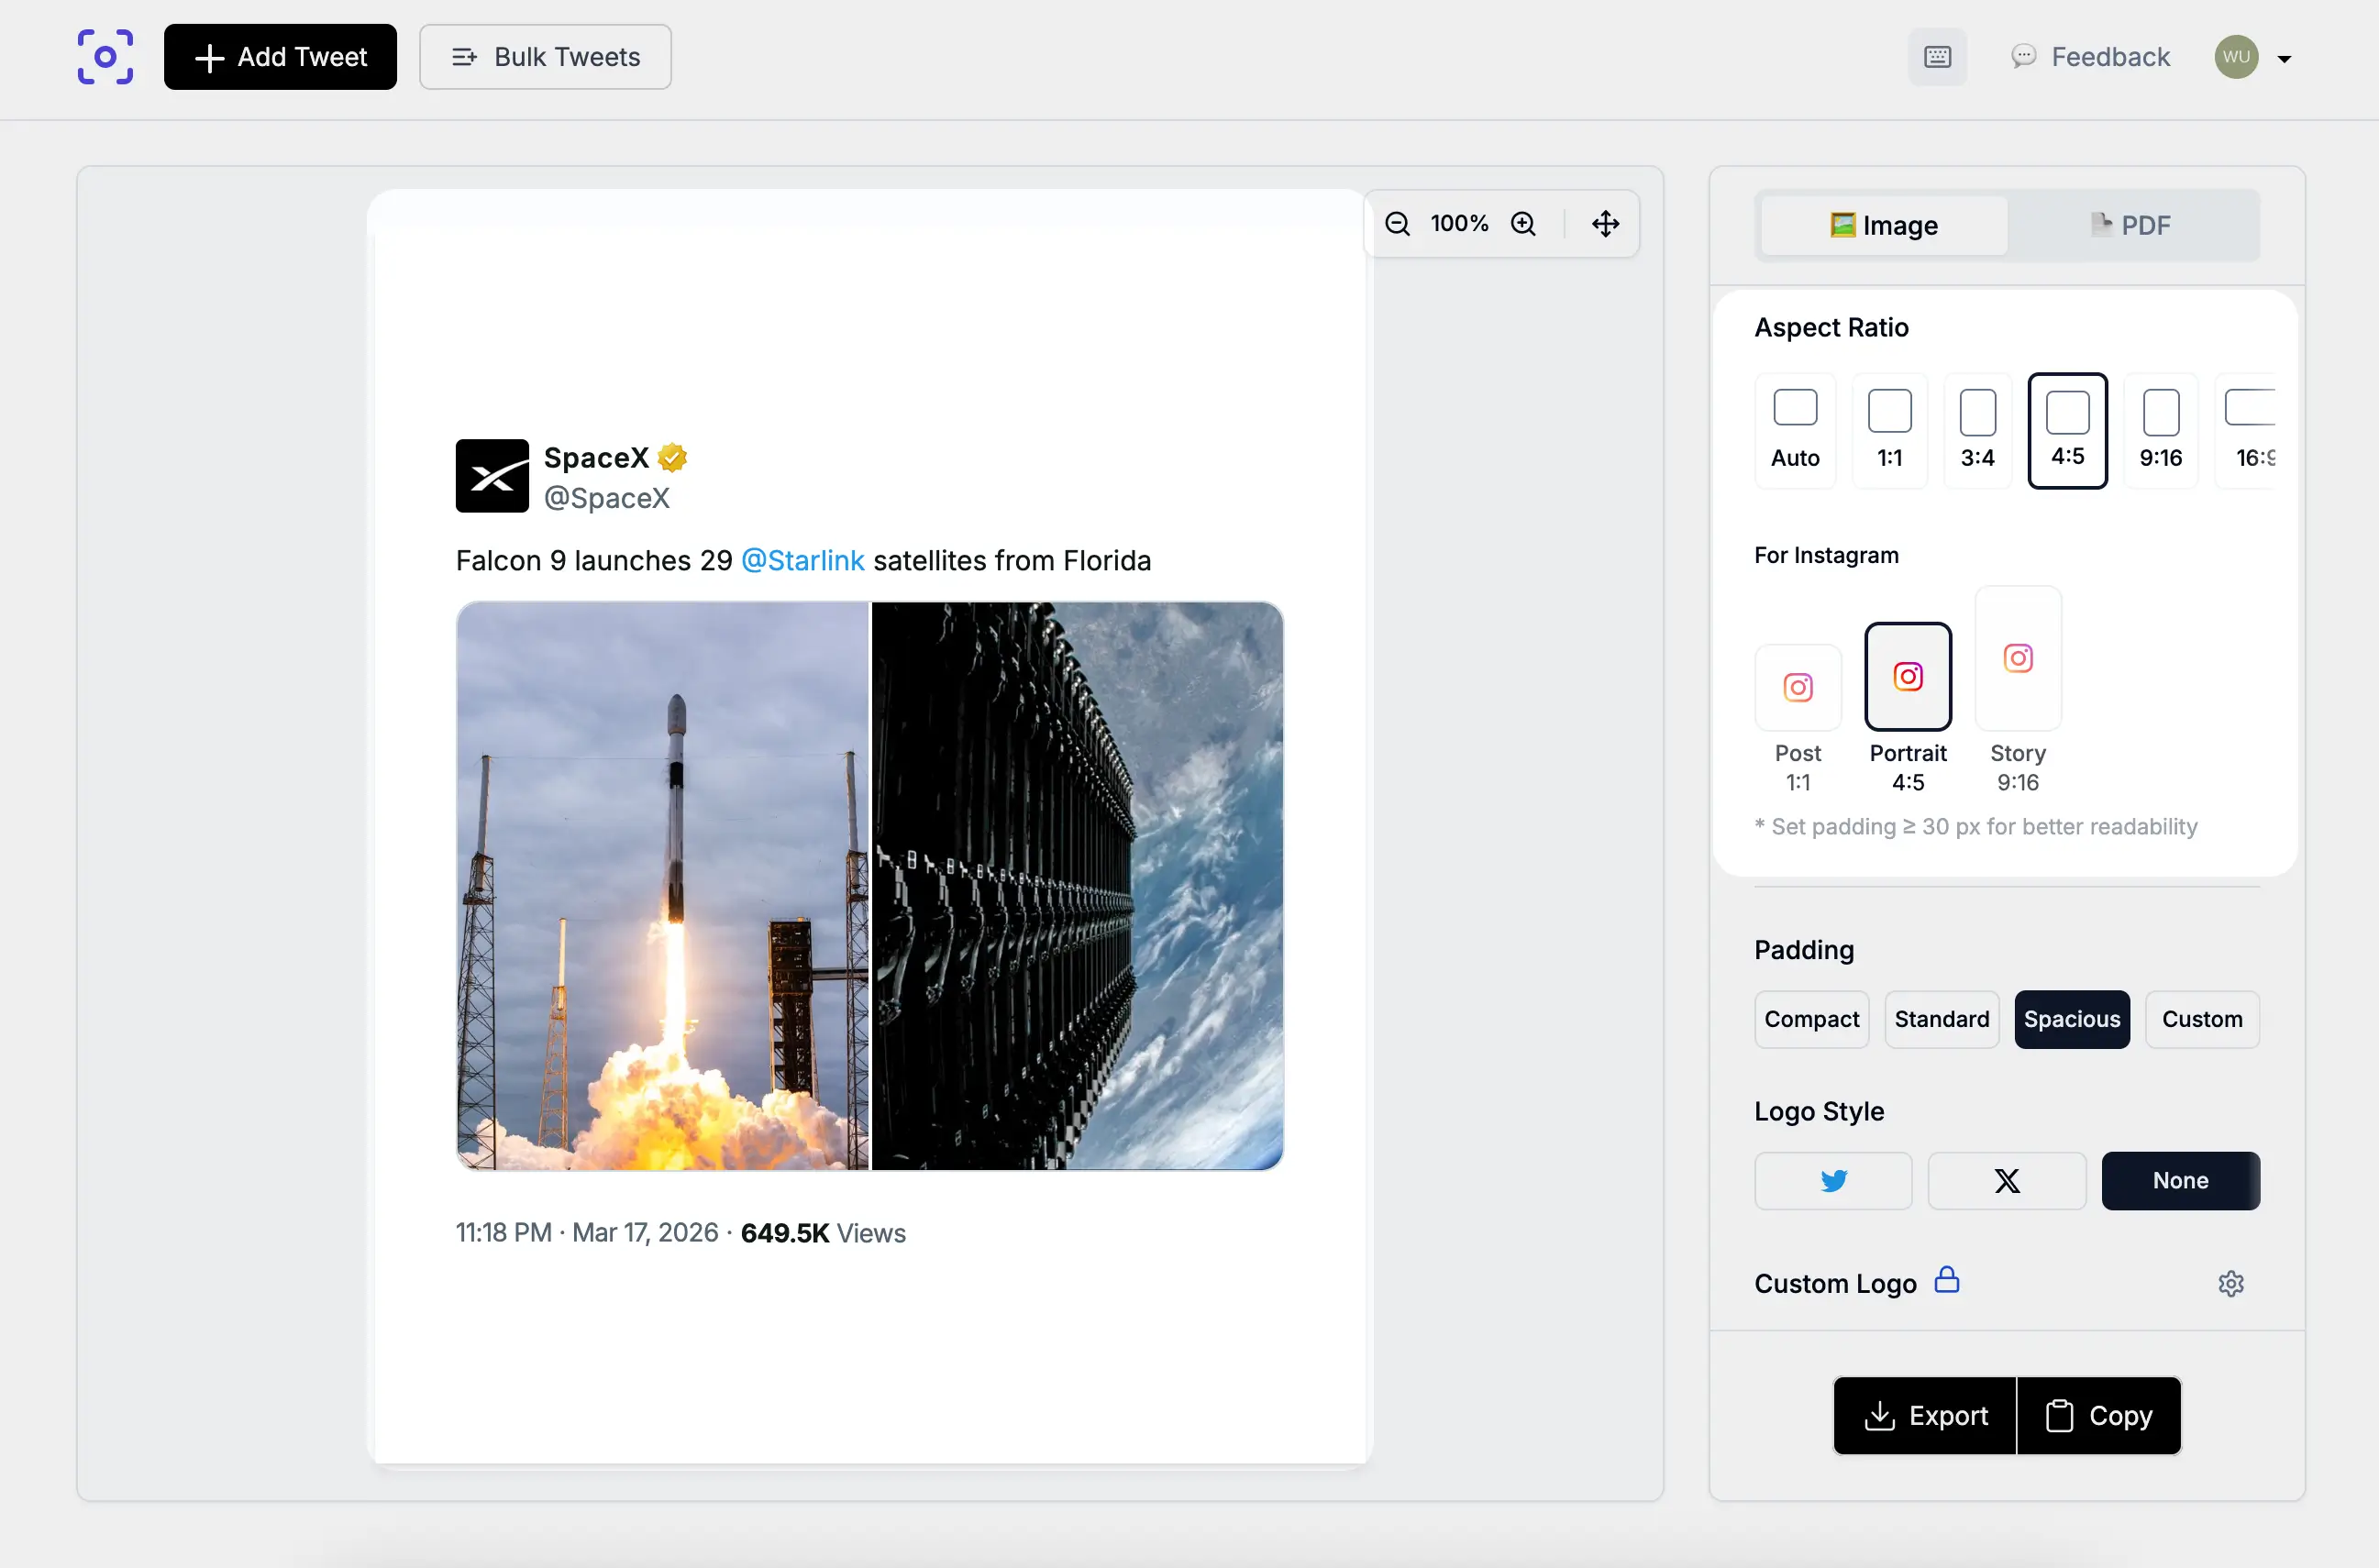This screenshot has width=2379, height=1568.
Task: Expand the user account dropdown arrow
Action: coord(2284,59)
